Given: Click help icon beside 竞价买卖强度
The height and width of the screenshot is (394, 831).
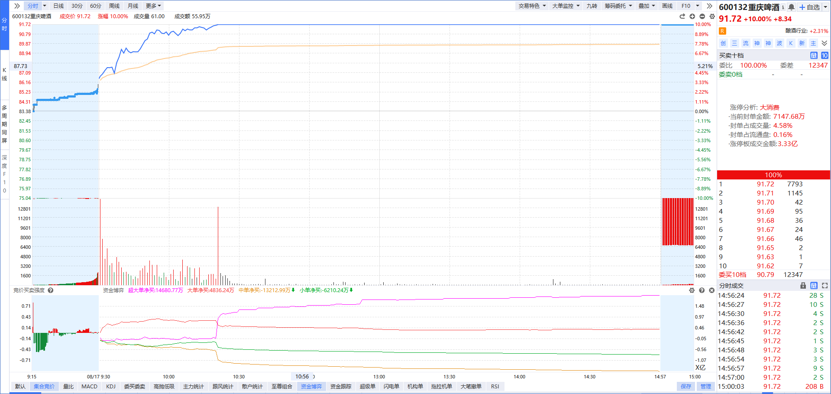Looking at the screenshot, I should [x=51, y=290].
